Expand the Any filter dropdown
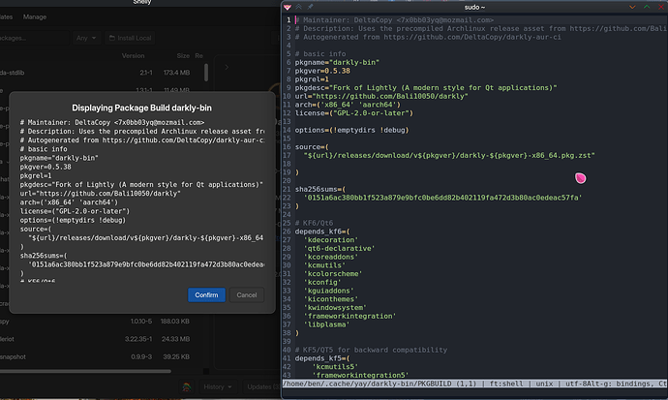 (86, 38)
